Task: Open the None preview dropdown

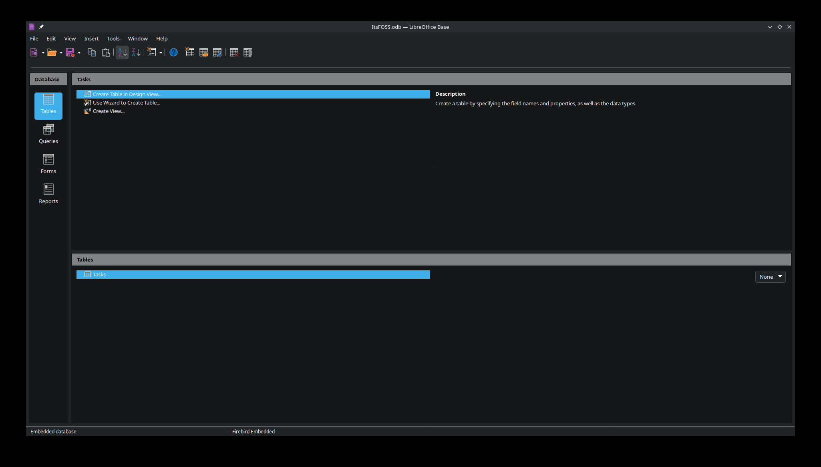Action: point(769,276)
